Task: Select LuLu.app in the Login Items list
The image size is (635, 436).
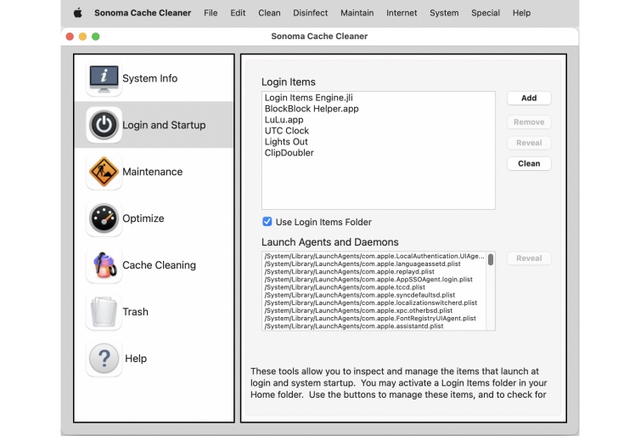Action: (x=284, y=120)
